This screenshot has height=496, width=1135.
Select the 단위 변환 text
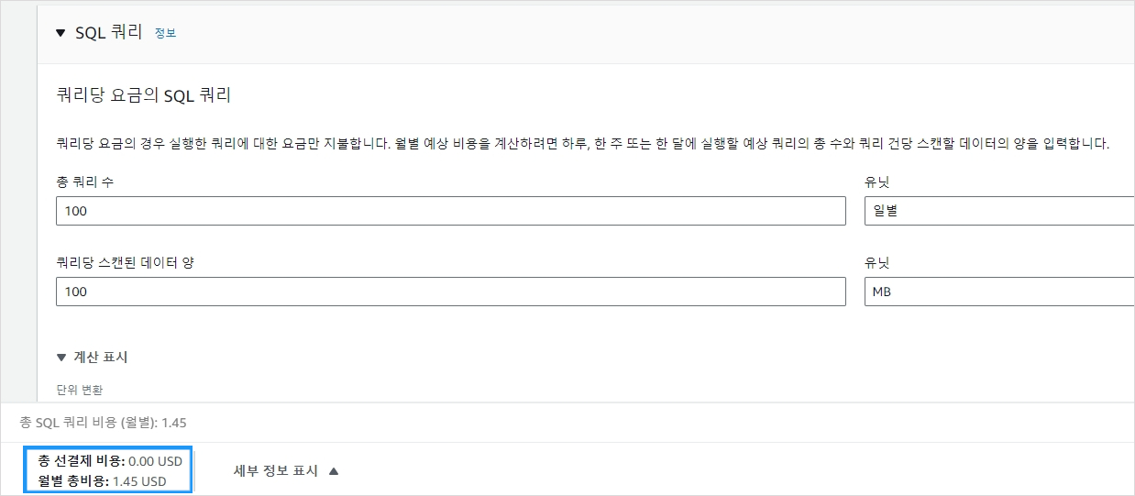pyautogui.click(x=79, y=390)
